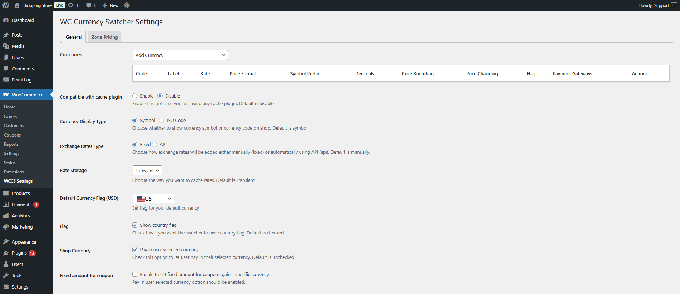This screenshot has width=680, height=294.
Task: Enable cache plugin compatibility radio
Action: point(135,96)
